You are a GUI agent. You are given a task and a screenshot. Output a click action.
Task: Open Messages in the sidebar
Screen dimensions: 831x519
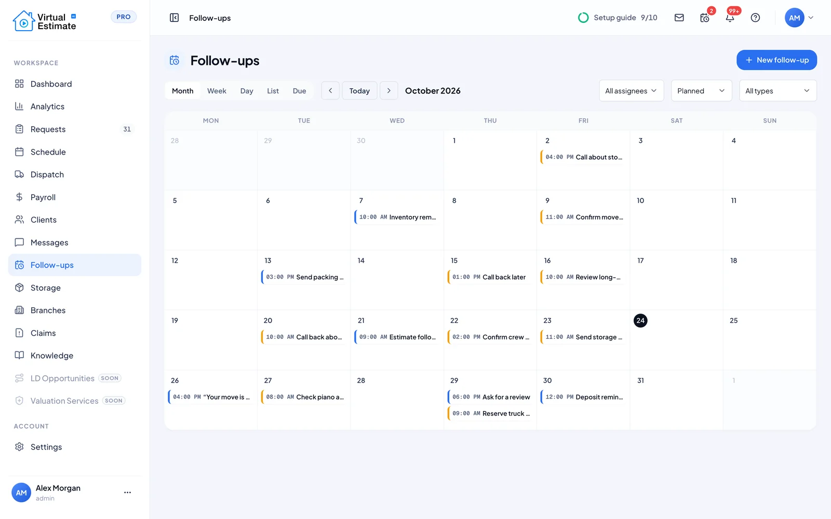point(75,242)
